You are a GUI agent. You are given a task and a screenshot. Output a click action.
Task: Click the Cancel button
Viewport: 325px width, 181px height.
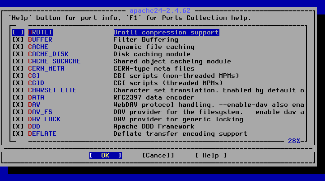coord(158,156)
